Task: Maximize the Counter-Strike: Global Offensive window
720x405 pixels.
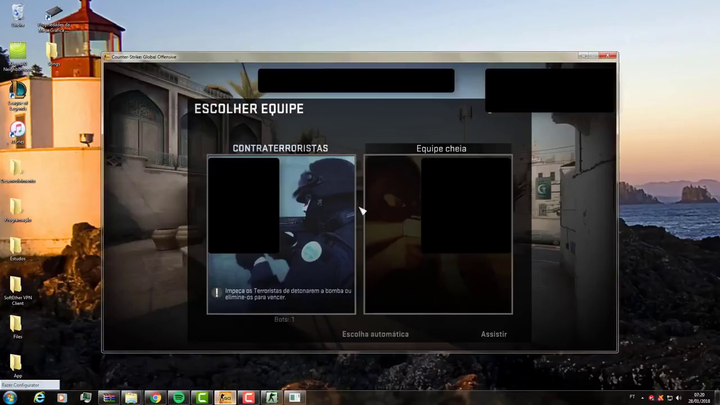Action: (594, 56)
